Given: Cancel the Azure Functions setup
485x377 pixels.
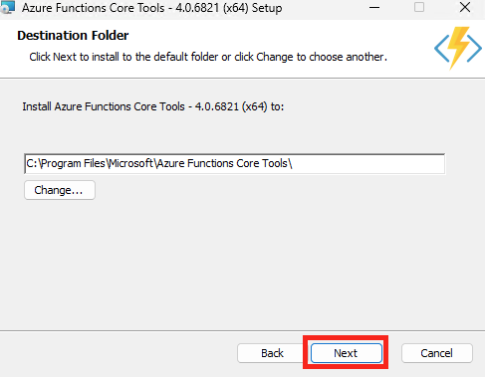Looking at the screenshot, I should pos(437,353).
